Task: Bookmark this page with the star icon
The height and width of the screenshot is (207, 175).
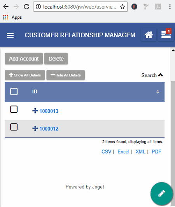Action: click(x=122, y=7)
